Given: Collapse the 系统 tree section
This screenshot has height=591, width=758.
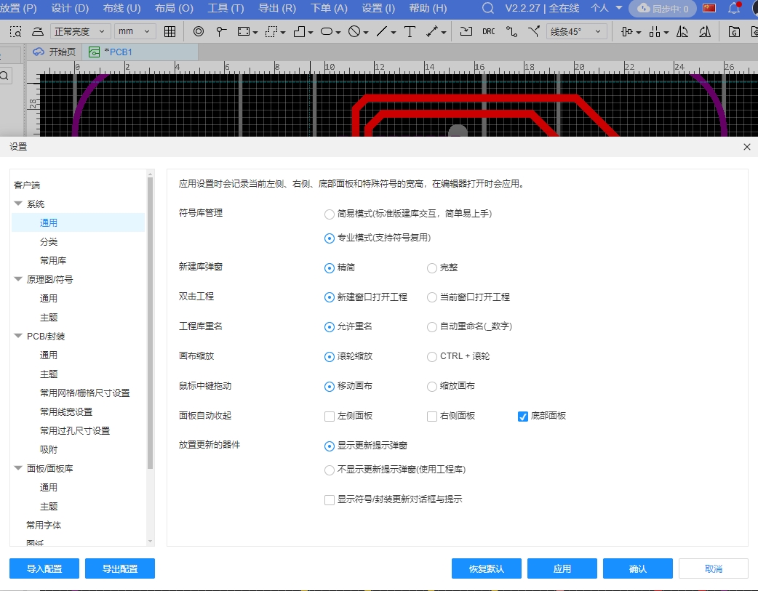Looking at the screenshot, I should pyautogui.click(x=18, y=204).
